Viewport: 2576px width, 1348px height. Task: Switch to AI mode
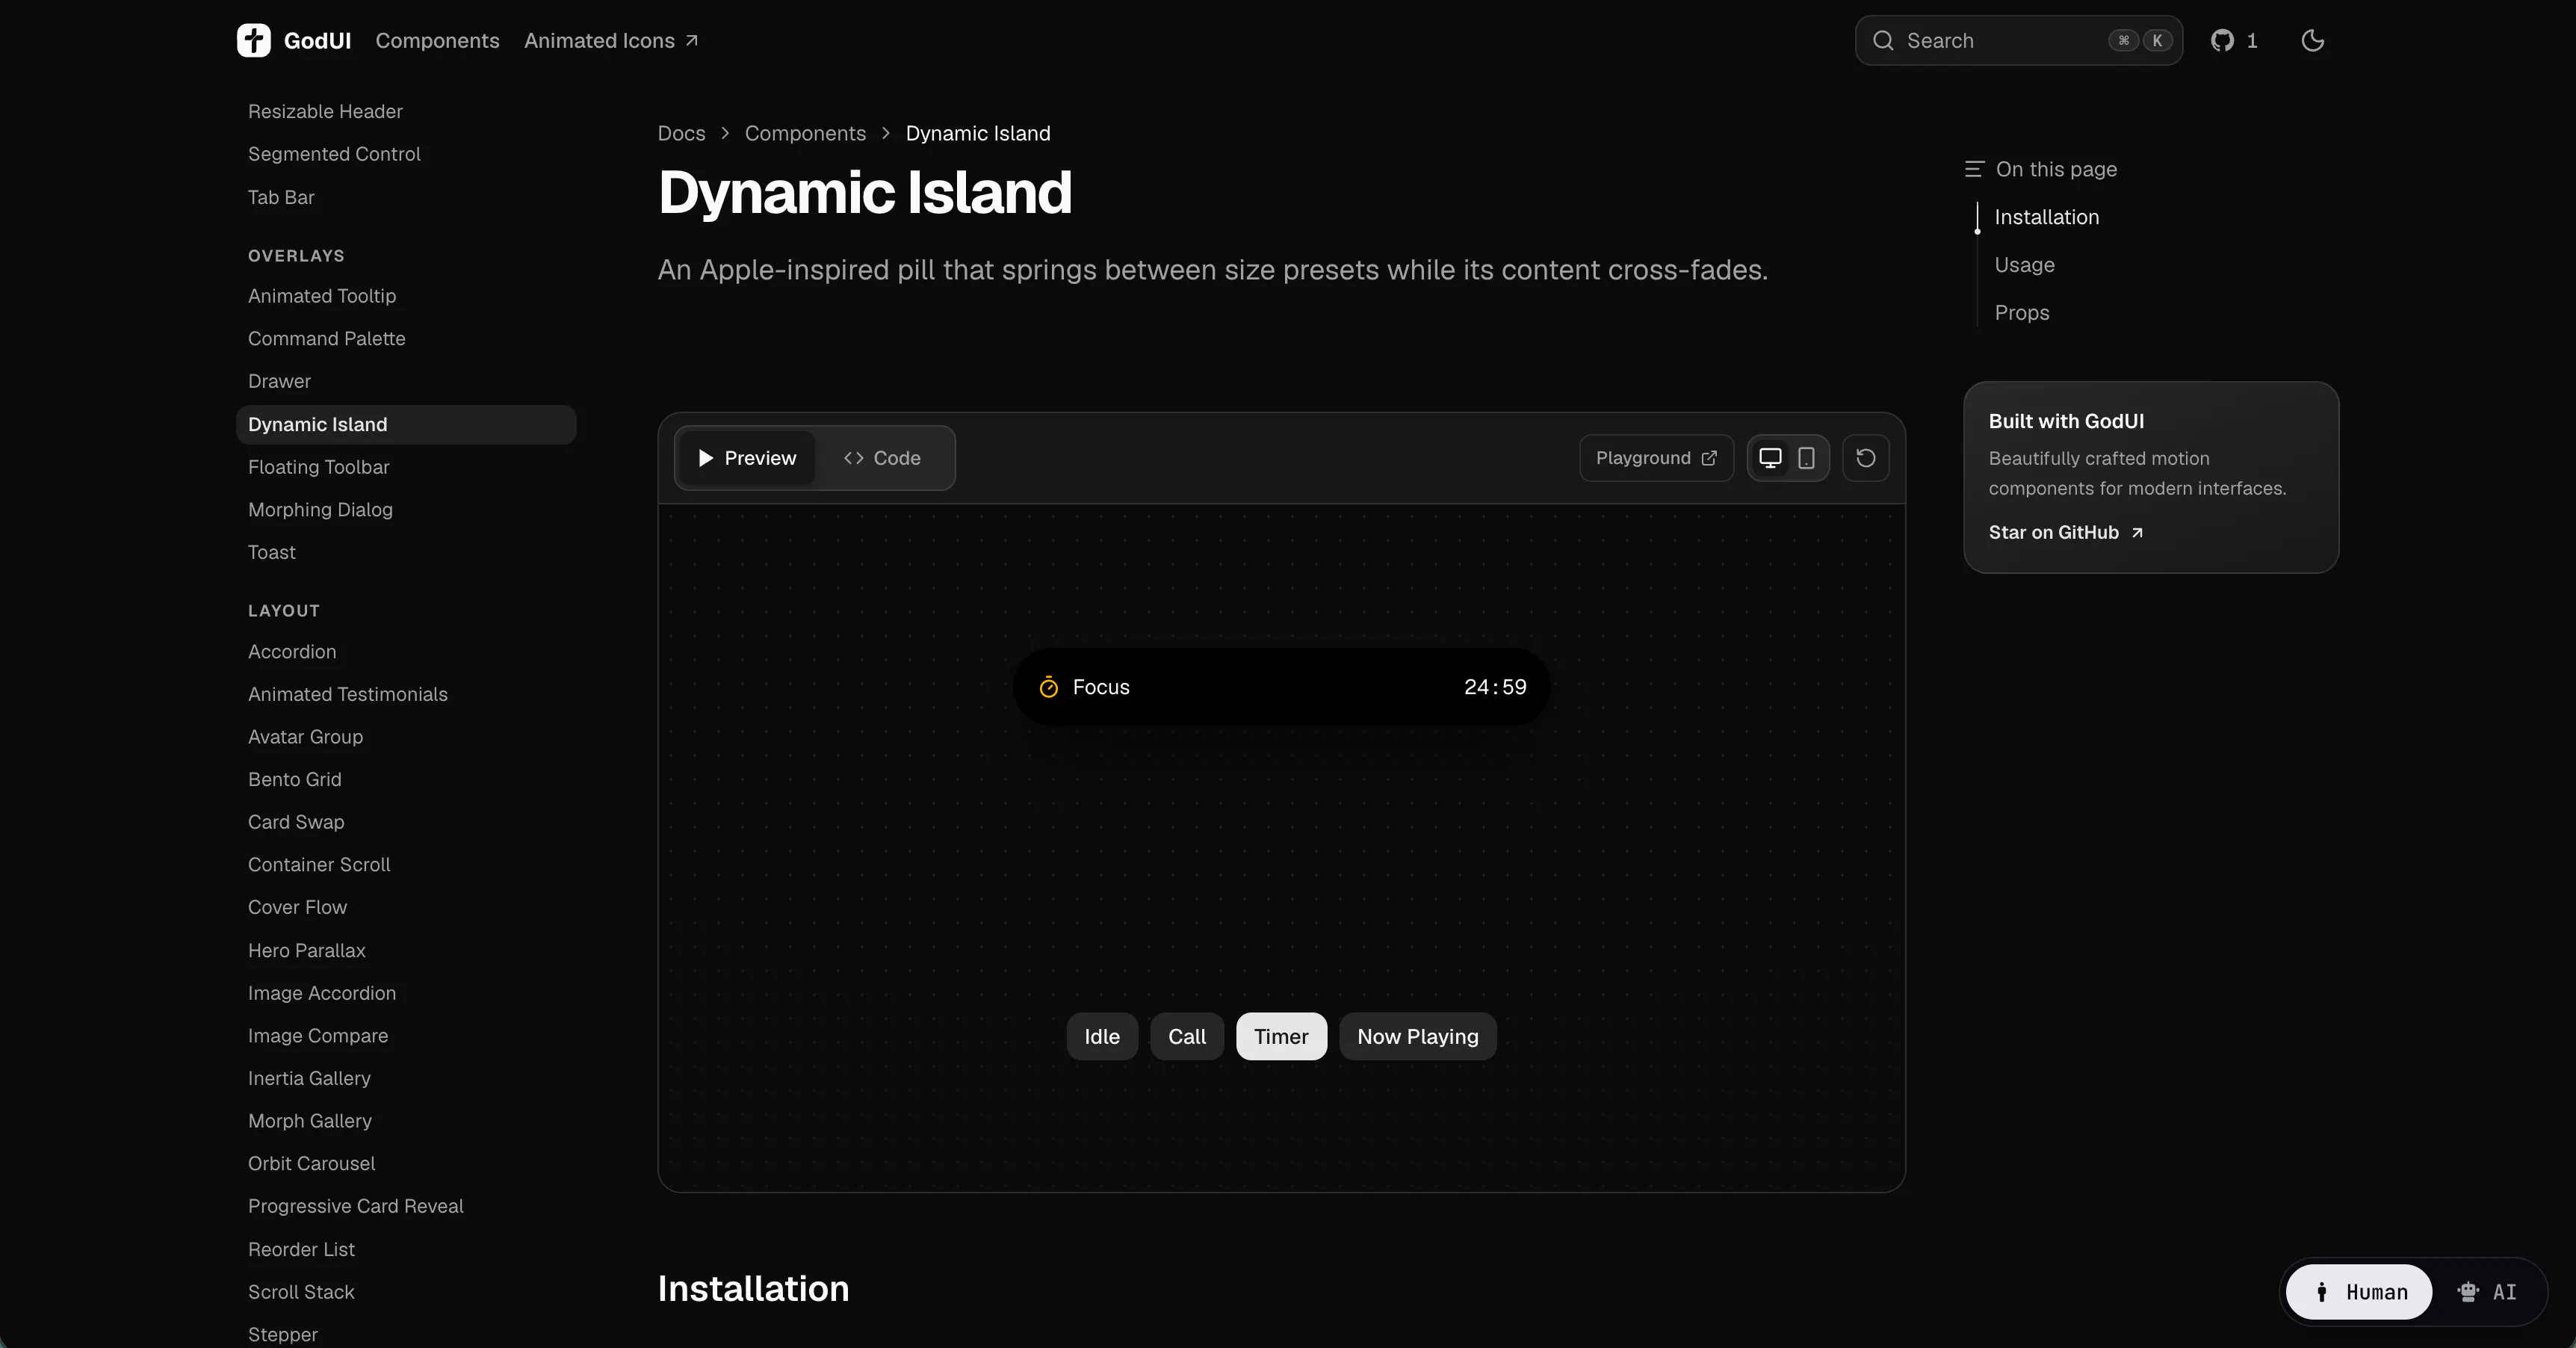2486,1292
